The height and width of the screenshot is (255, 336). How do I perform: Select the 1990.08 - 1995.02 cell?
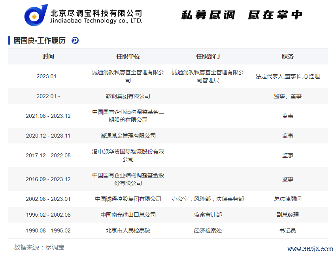(48, 230)
